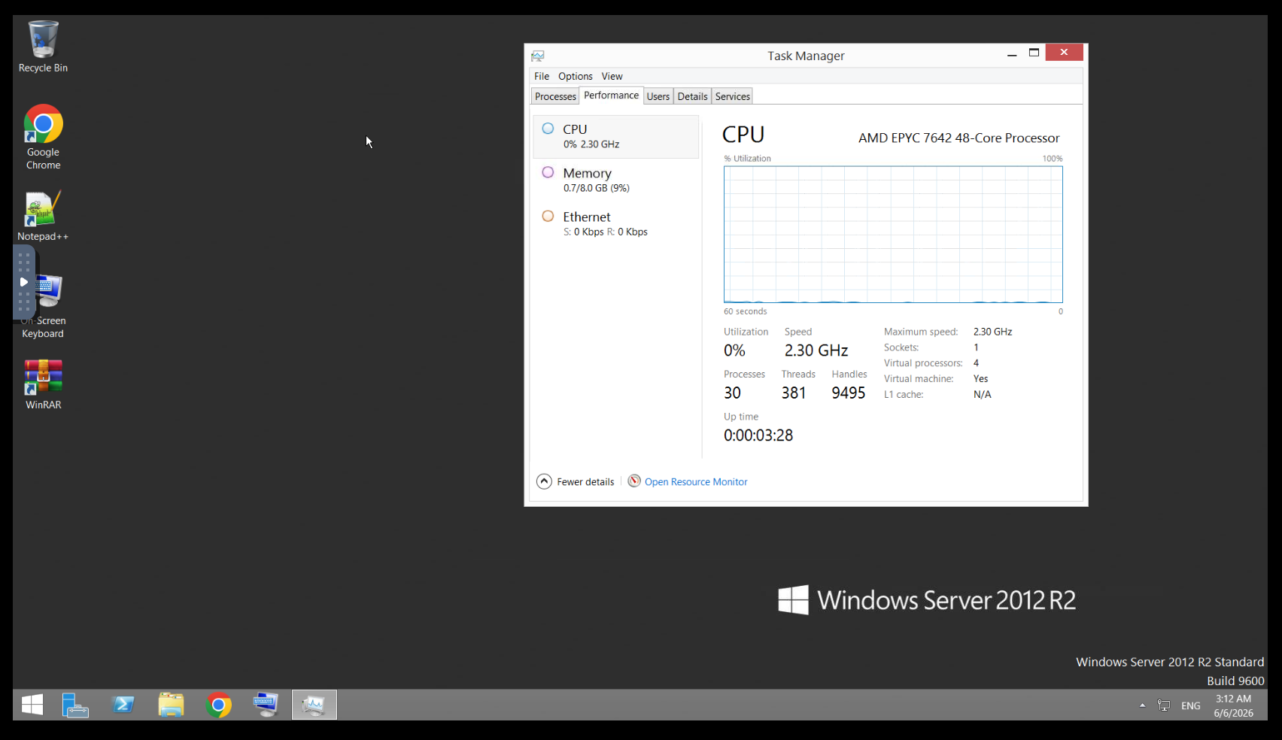The width and height of the screenshot is (1282, 740).
Task: Click the network icon in system tray
Action: coord(1164,705)
